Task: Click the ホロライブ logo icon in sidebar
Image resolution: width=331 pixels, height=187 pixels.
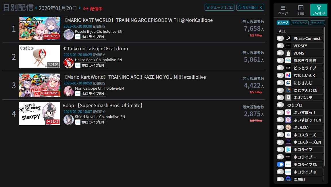Action: [288, 149]
